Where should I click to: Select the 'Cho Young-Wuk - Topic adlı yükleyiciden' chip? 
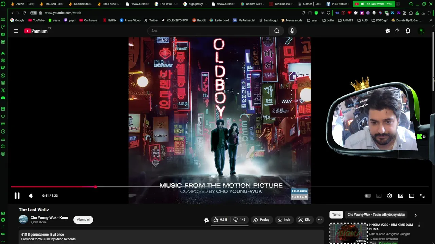(376, 215)
